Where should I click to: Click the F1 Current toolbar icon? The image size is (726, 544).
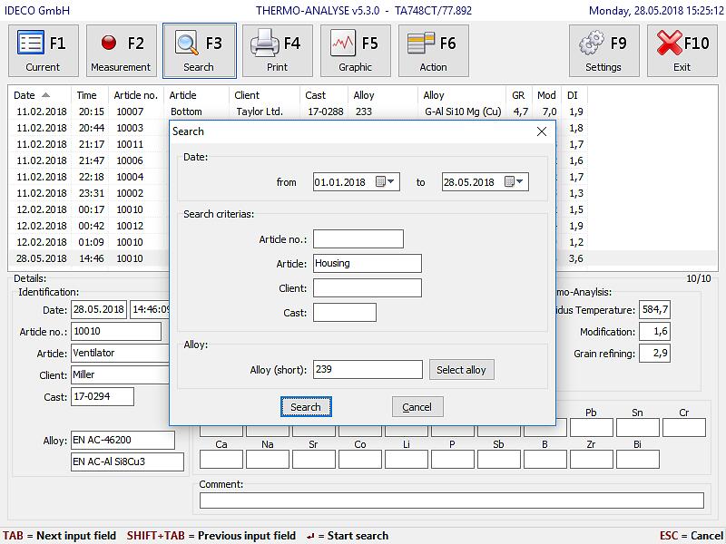click(43, 51)
